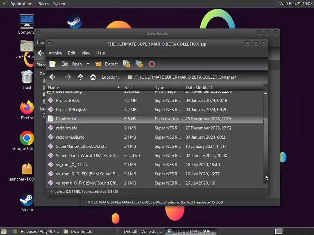This screenshot has height=235, width=314.
Task: Click the show desktop icon in taskbar
Action: 4,231
